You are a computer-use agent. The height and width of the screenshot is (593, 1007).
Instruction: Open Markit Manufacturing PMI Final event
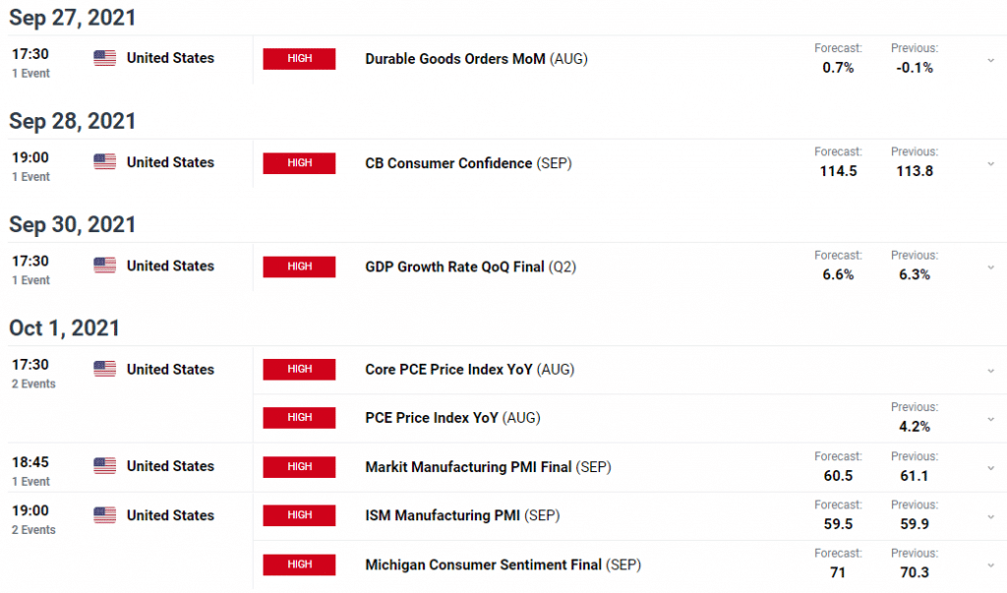488,467
